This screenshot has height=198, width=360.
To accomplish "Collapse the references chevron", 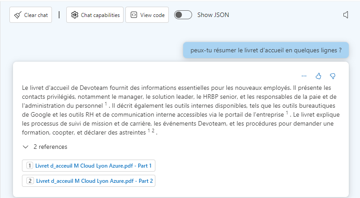I will 26,147.
